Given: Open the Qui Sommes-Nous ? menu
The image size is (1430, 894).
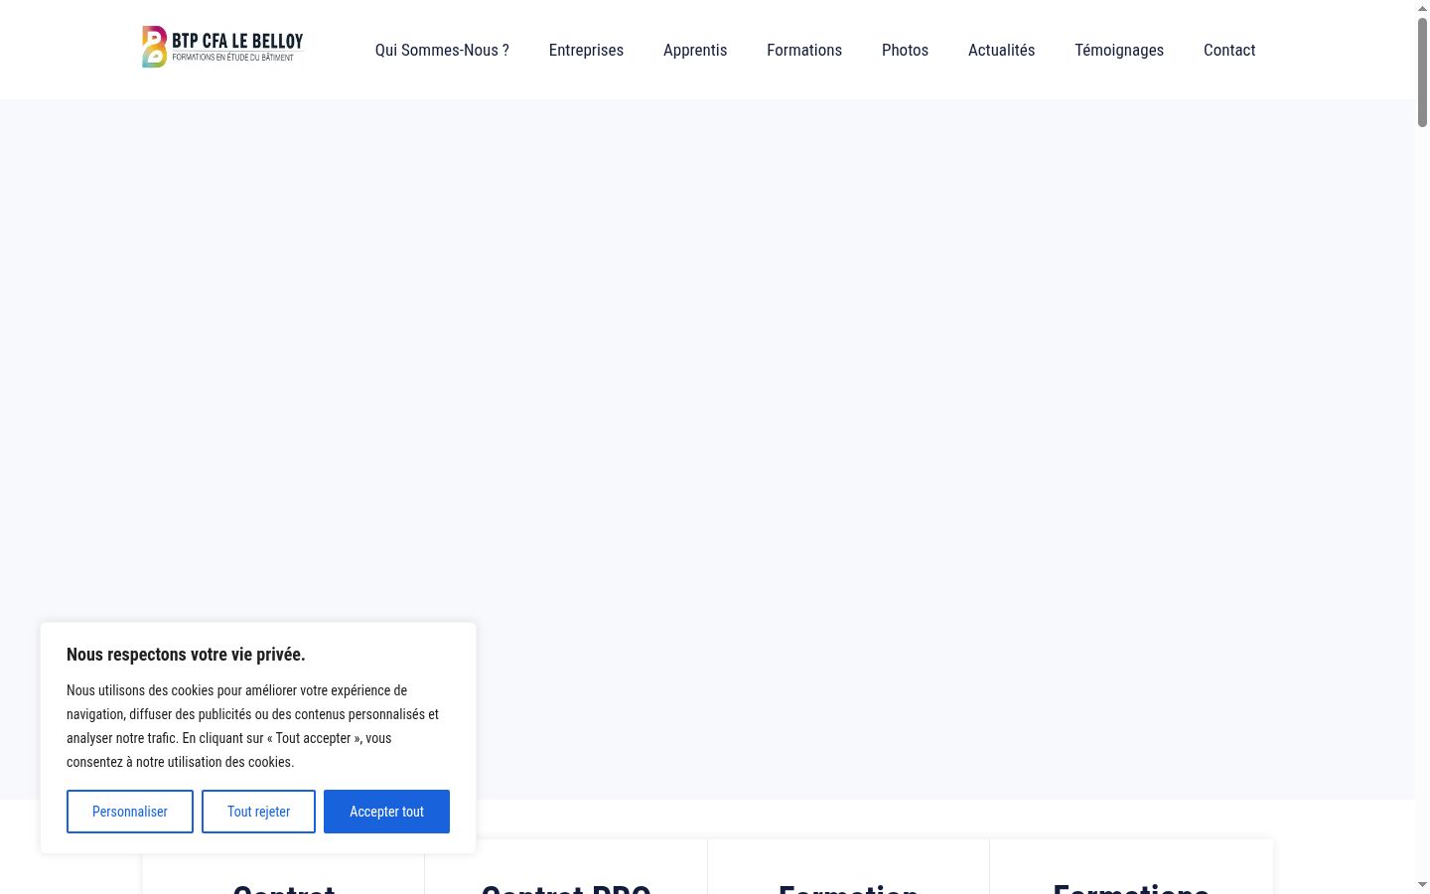Looking at the screenshot, I should tap(442, 50).
